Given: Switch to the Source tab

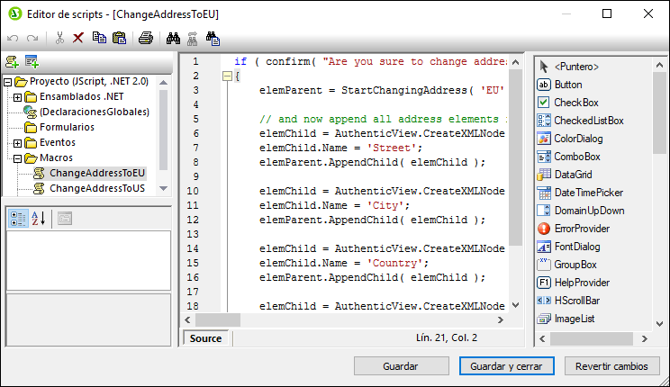Looking at the screenshot, I should click(x=205, y=338).
